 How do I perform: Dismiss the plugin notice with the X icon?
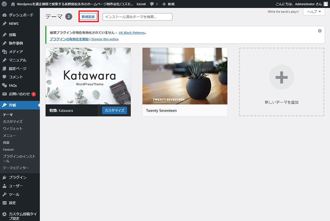[x=319, y=31]
